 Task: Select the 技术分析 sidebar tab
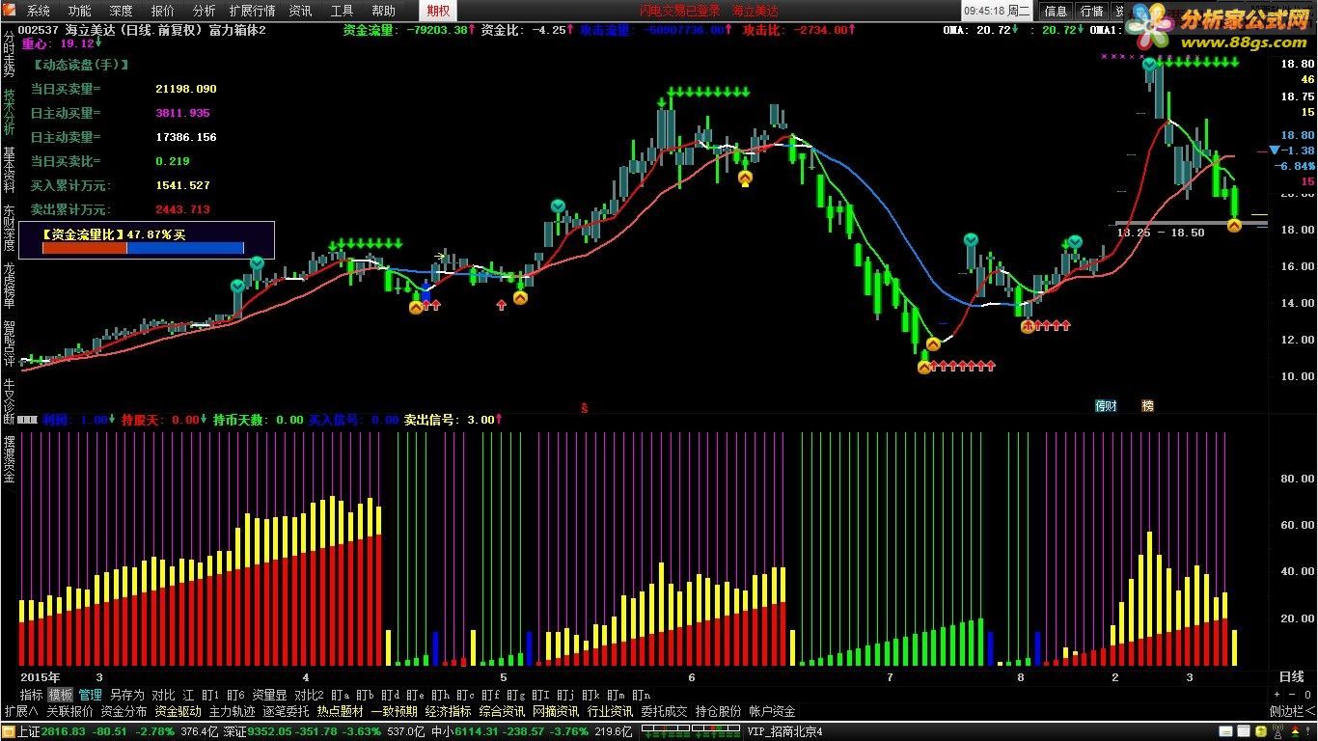(x=9, y=112)
